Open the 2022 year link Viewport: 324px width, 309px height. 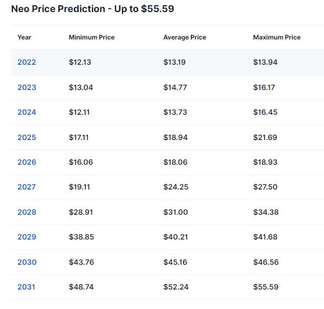click(27, 62)
